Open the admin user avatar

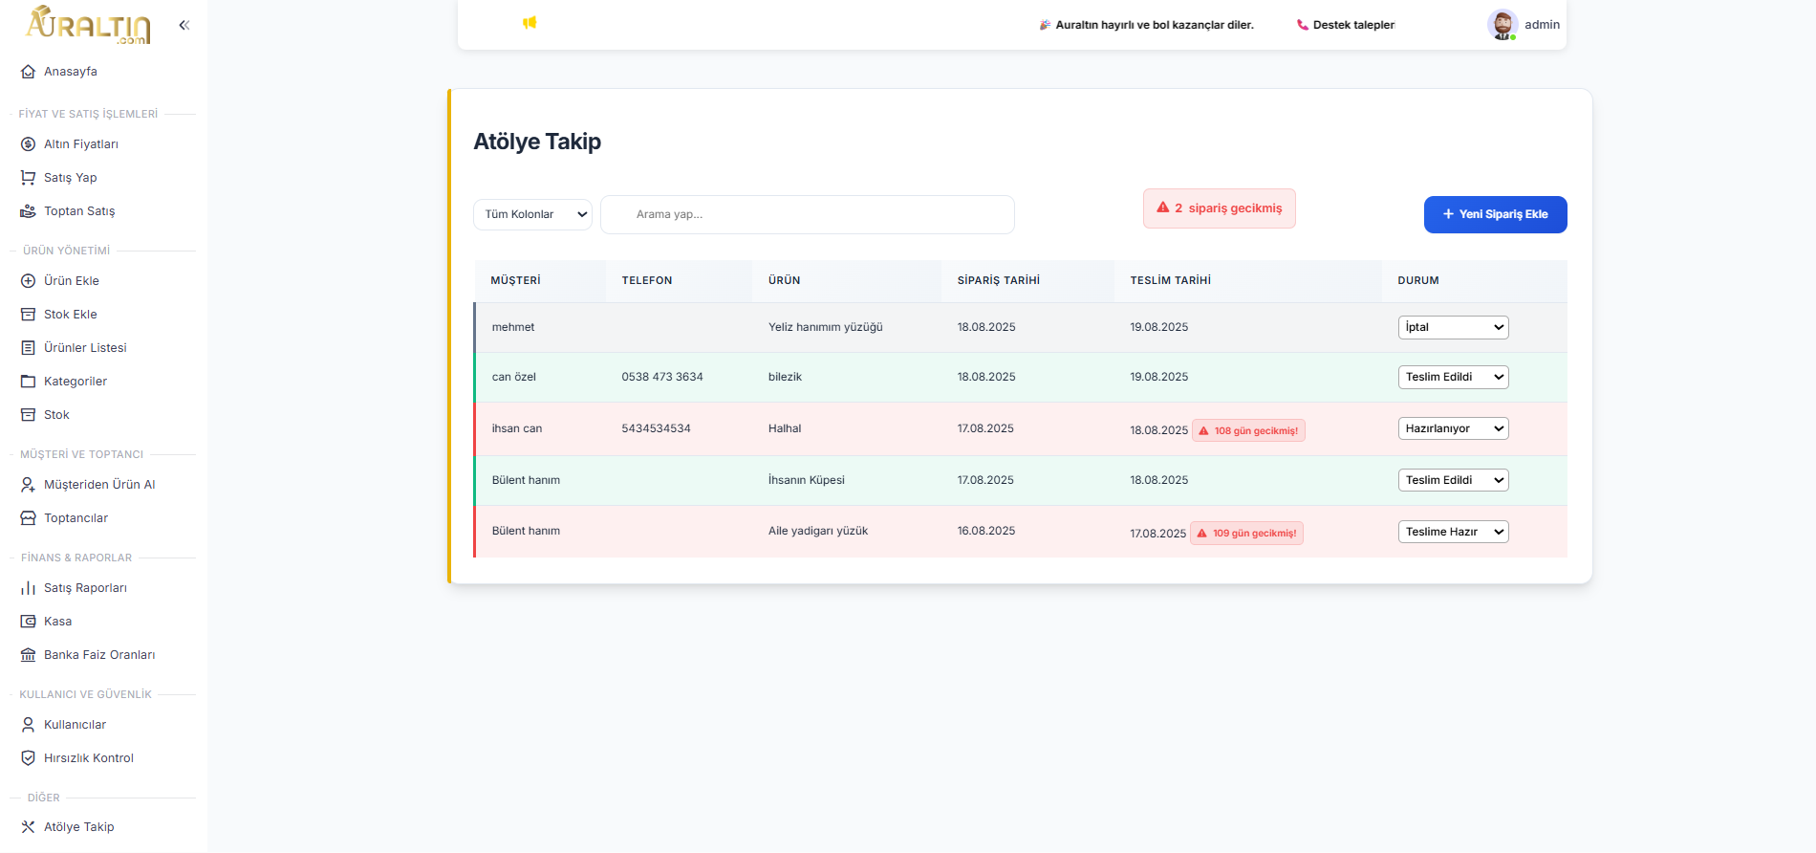click(1502, 25)
